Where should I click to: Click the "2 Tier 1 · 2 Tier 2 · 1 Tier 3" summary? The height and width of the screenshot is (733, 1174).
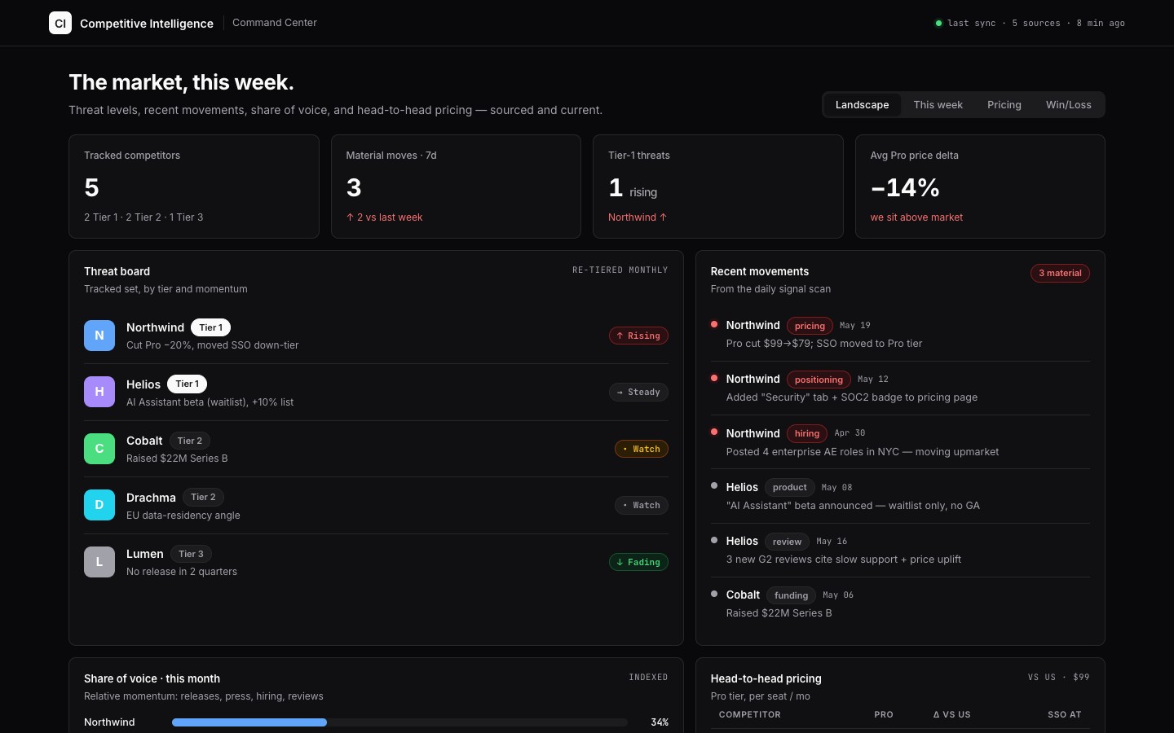(143, 217)
